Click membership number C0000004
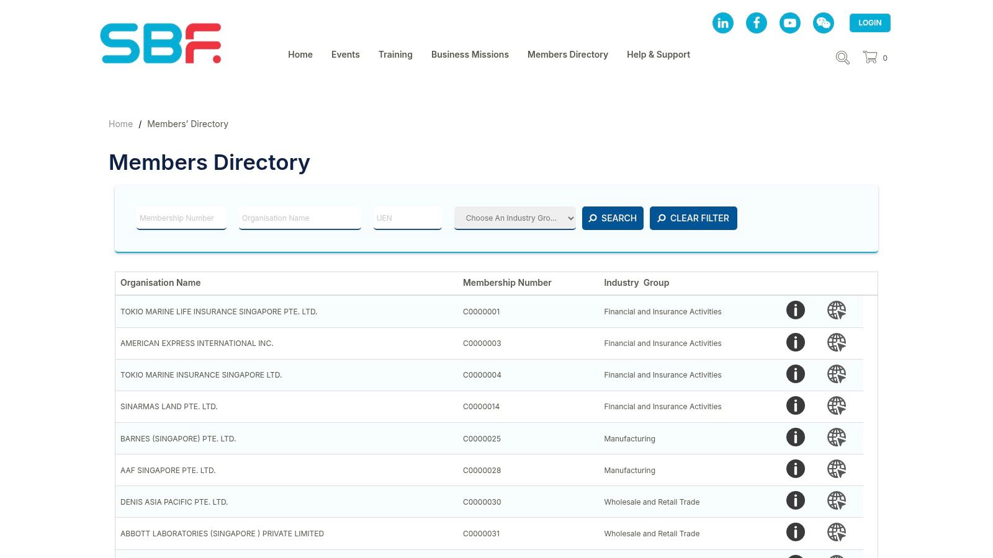 coord(482,375)
